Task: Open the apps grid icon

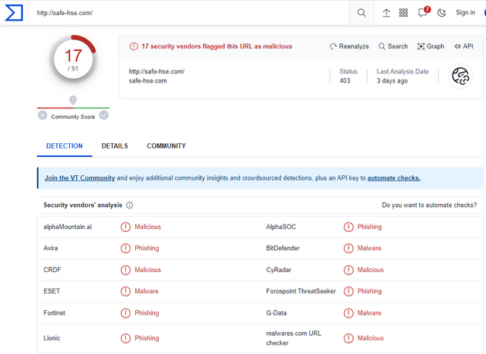Action: click(x=403, y=13)
